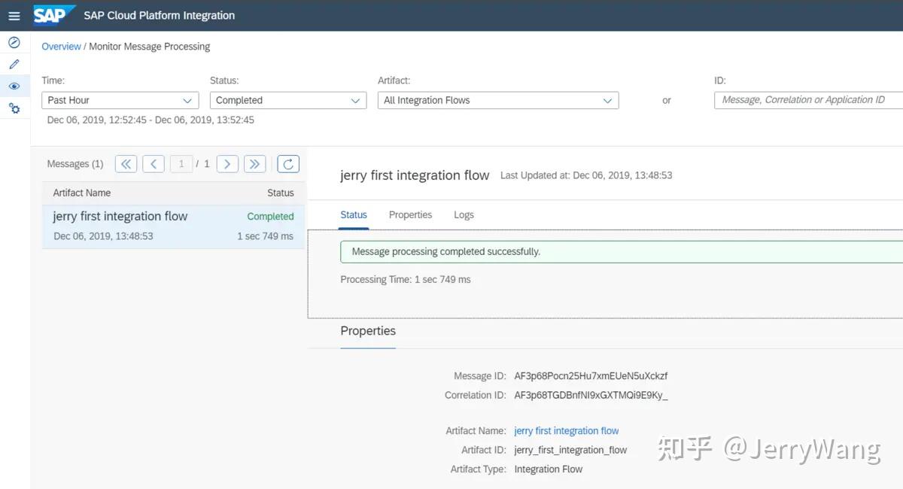The image size is (903, 489).
Task: Open the Discover section in the sidebar
Action: [x=14, y=42]
